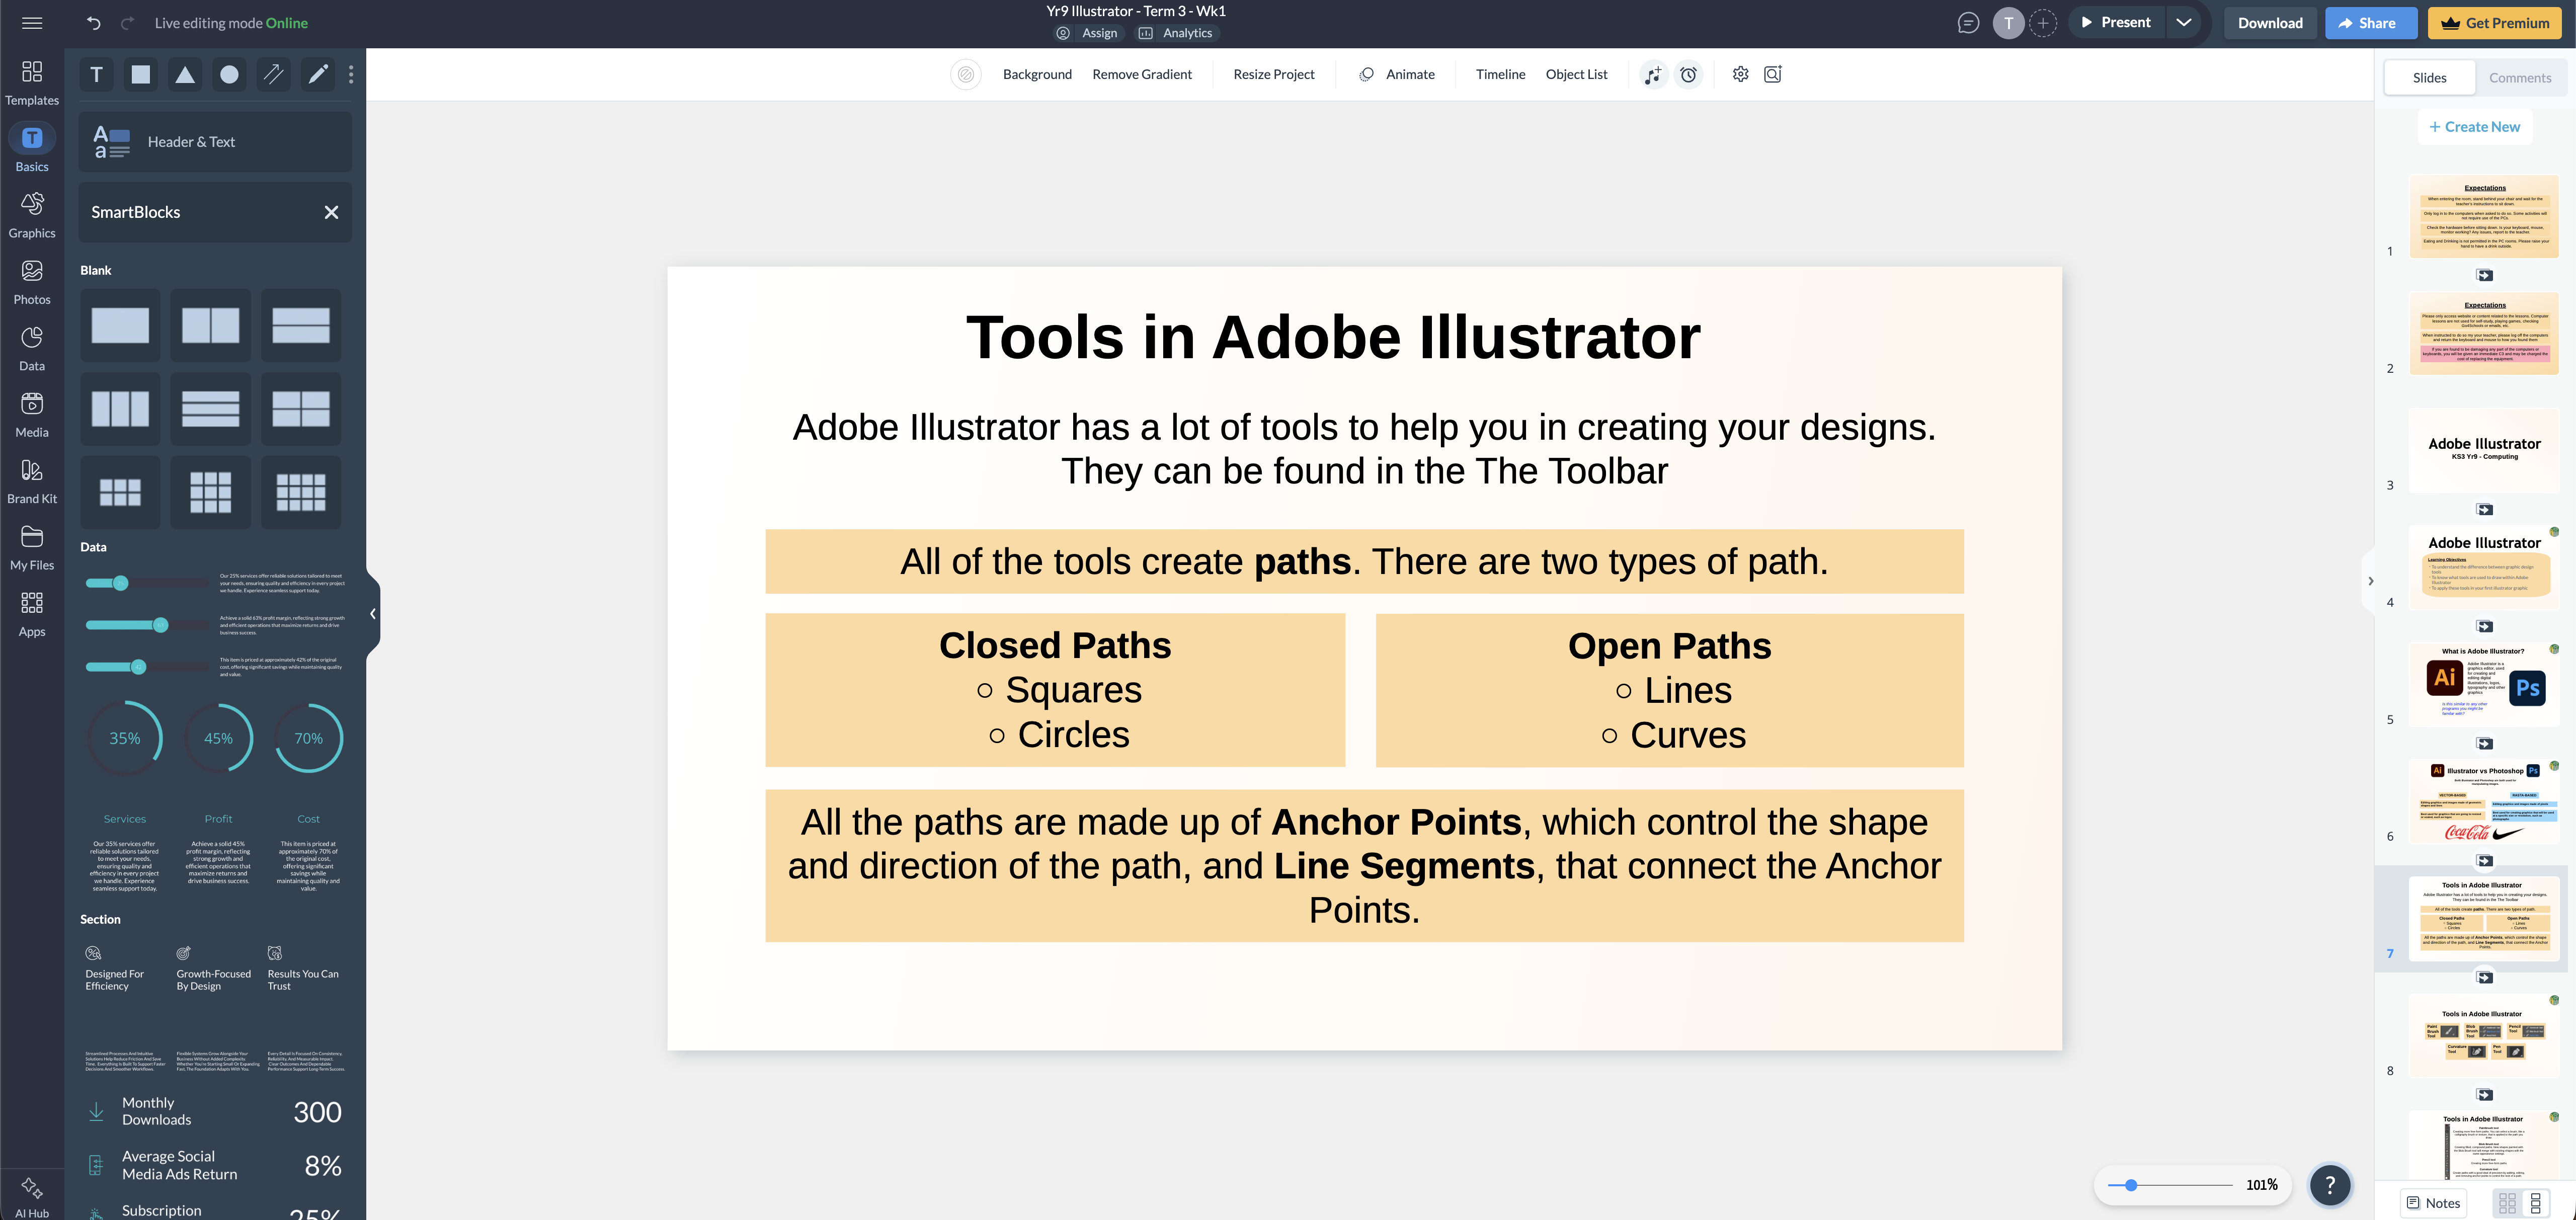
Task: Select the Text tool
Action: [x=96, y=74]
